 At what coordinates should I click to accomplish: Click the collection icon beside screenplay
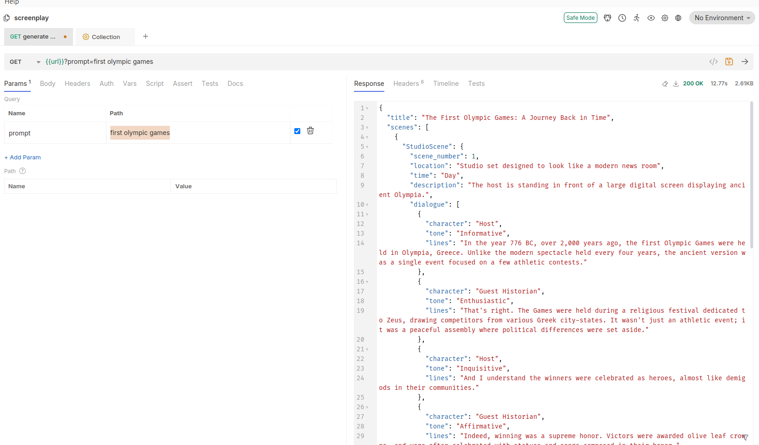(6, 18)
